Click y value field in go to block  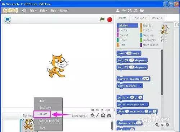pyautogui.click(x=140, y=97)
